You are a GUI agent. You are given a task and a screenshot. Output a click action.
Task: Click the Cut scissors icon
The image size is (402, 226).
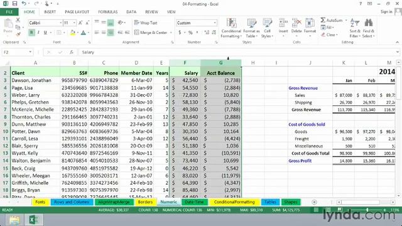(18, 20)
